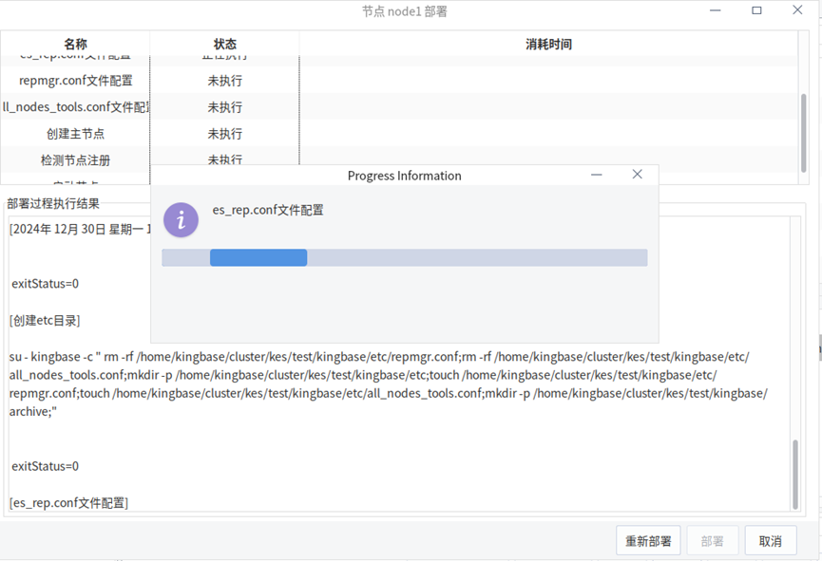Cancel deployment with the 取消 button
Viewport: 822px width, 561px height.
click(770, 541)
